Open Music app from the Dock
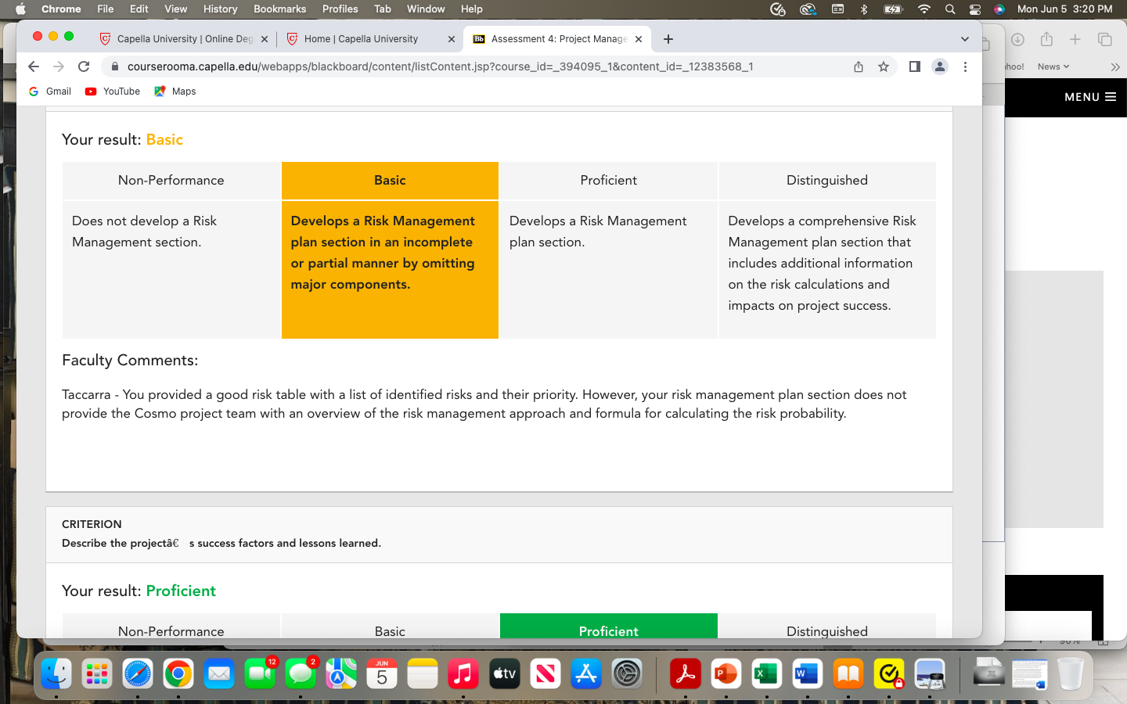The height and width of the screenshot is (704, 1127). (x=463, y=673)
